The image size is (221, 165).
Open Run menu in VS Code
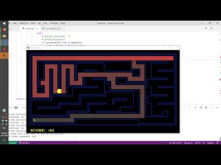[45, 23]
